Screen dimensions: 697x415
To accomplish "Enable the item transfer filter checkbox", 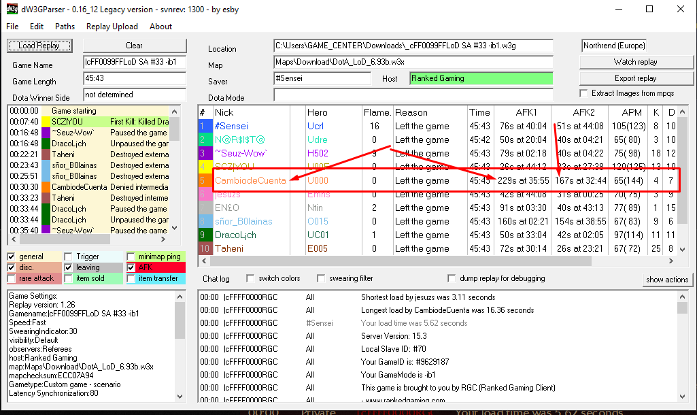I will 131,278.
